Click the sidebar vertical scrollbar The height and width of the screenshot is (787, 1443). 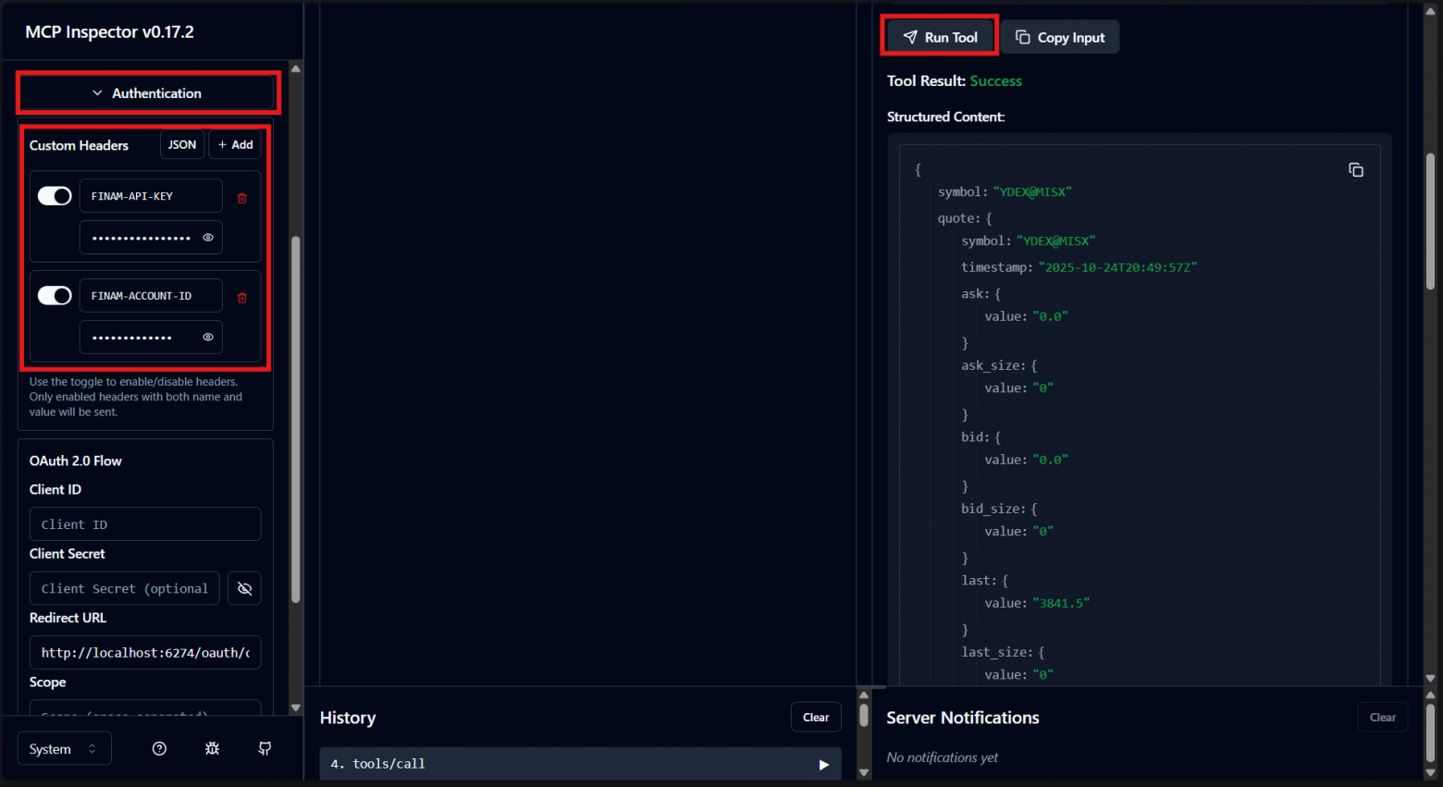(x=296, y=421)
